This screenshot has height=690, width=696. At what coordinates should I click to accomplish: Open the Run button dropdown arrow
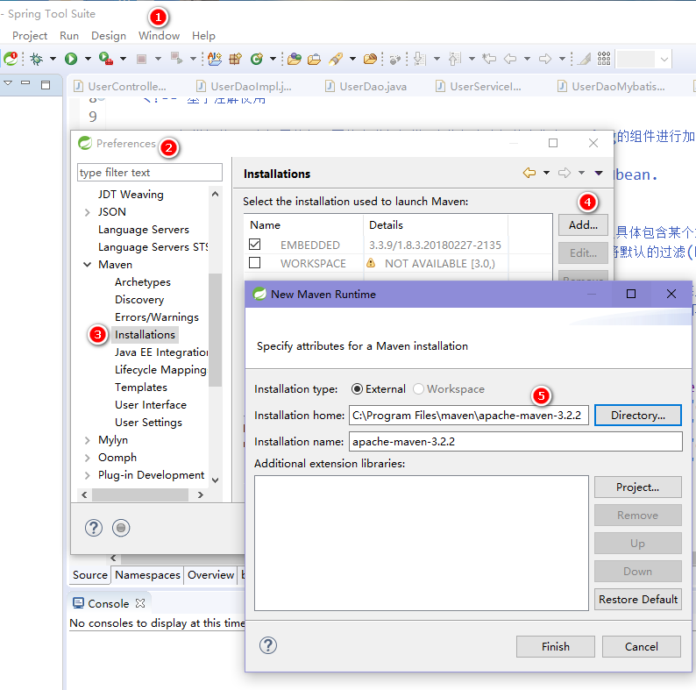[88, 59]
